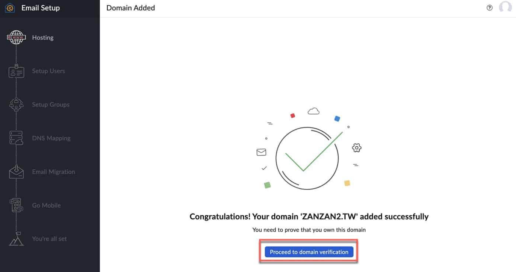Click the Email Migration envelope icon
The height and width of the screenshot is (272, 516).
(x=16, y=171)
